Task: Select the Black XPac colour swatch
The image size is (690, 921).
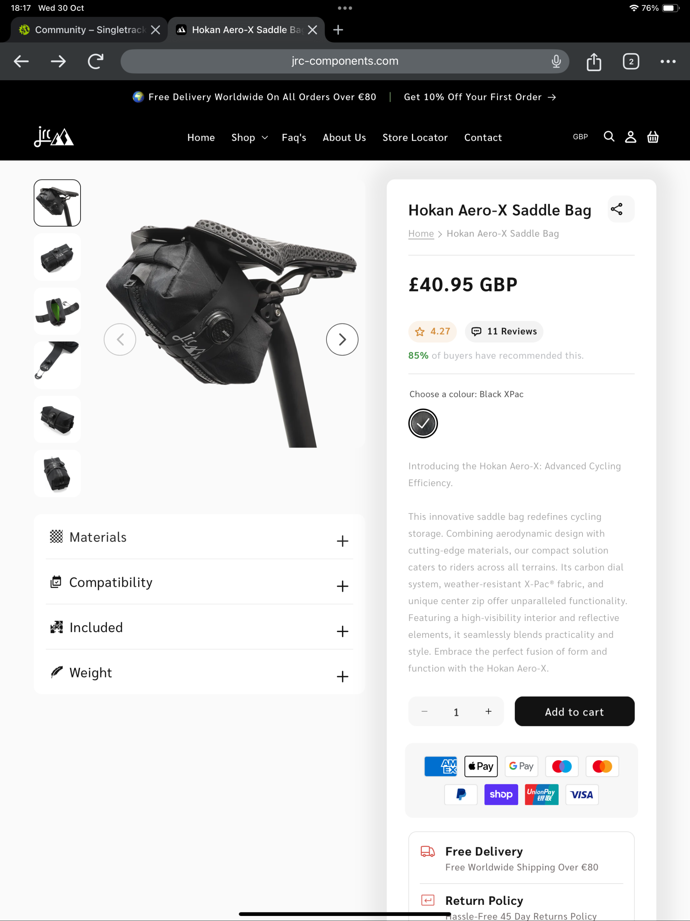Action: coord(423,423)
